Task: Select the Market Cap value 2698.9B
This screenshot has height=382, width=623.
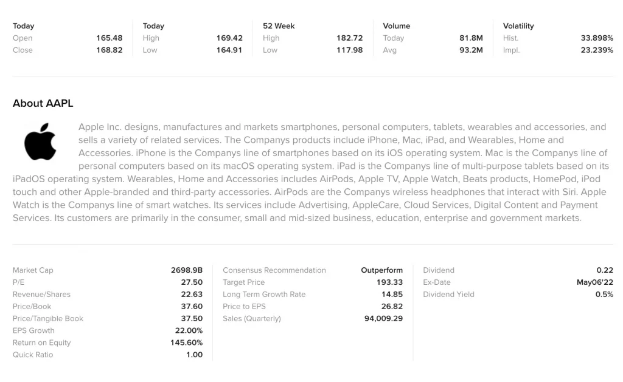Action: (x=186, y=270)
